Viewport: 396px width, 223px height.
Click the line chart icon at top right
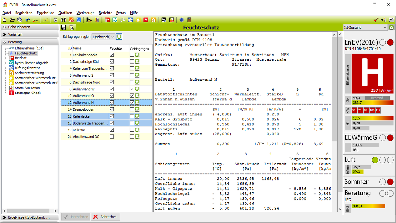tap(391, 20)
